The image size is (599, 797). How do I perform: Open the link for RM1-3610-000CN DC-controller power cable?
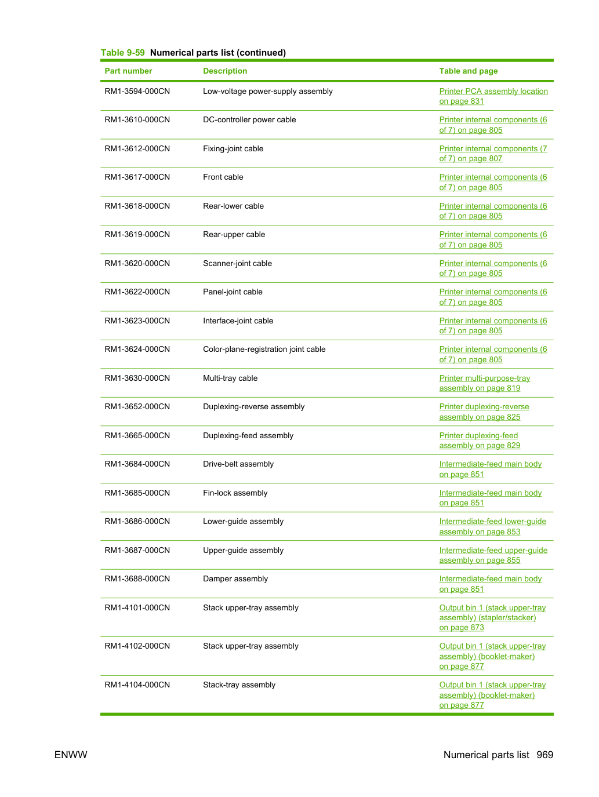[493, 125]
